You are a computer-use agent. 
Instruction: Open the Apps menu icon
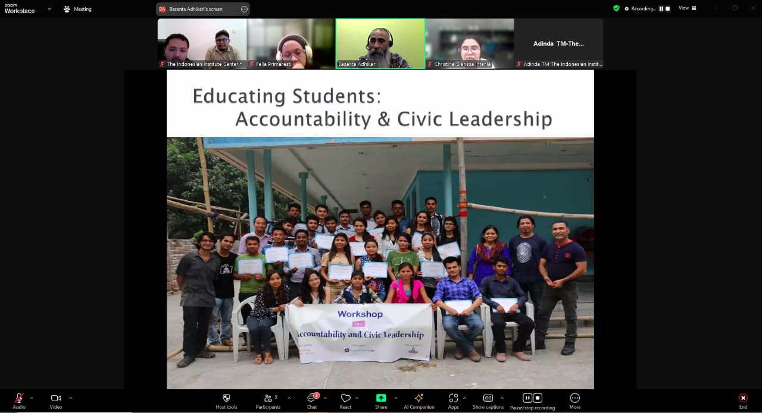point(453,398)
